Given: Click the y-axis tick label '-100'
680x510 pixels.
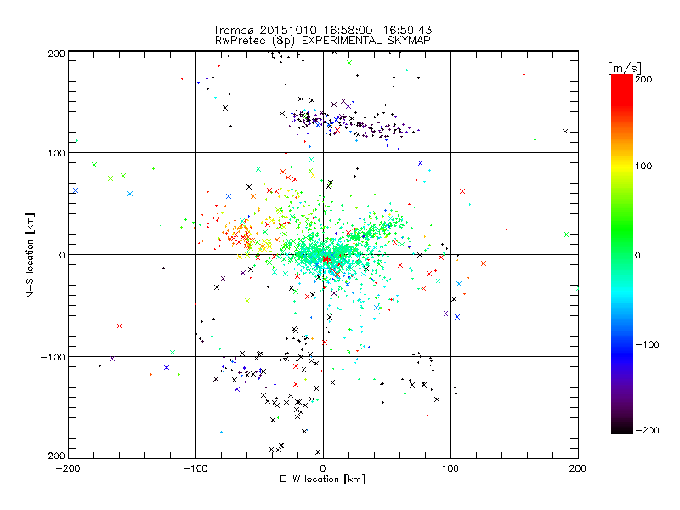Looking at the screenshot, I should [53, 357].
